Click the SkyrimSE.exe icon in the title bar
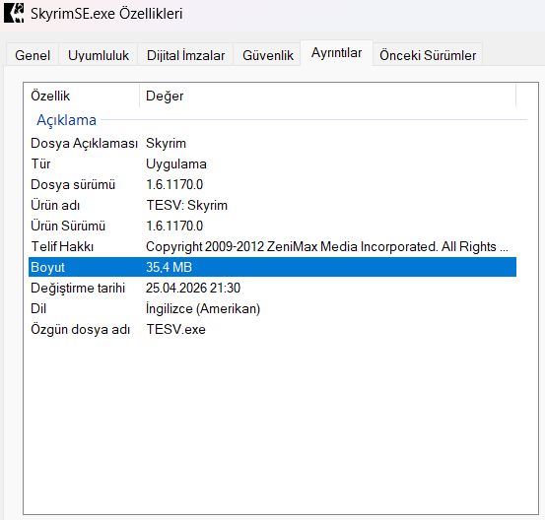 pyautogui.click(x=14, y=13)
